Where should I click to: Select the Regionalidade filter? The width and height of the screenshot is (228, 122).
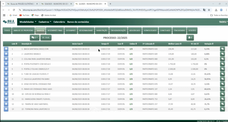click(x=86, y=31)
